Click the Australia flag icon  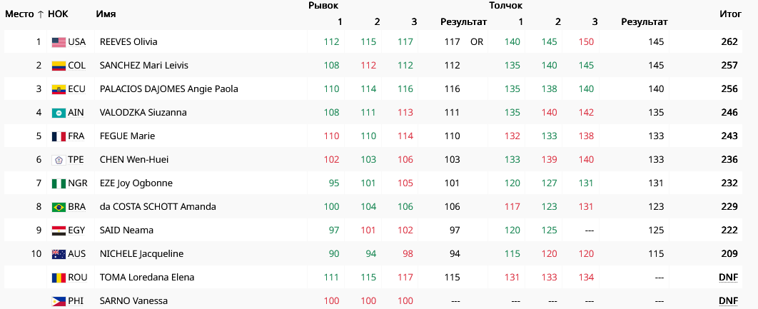coord(59,254)
